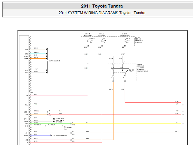
Task: Click the '(RIGHT KICK PANEL)' ground location label
Action: click(x=68, y=129)
